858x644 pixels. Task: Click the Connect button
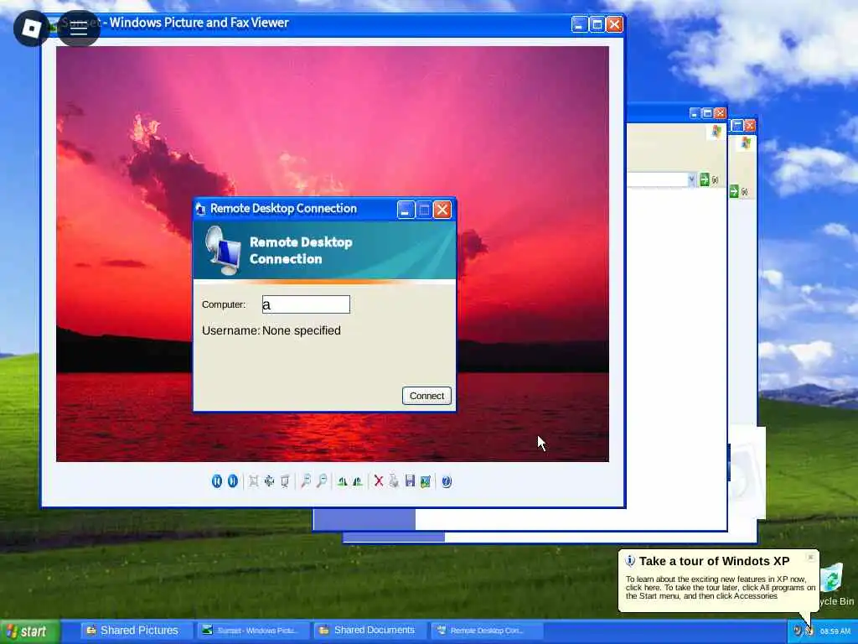coord(426,396)
